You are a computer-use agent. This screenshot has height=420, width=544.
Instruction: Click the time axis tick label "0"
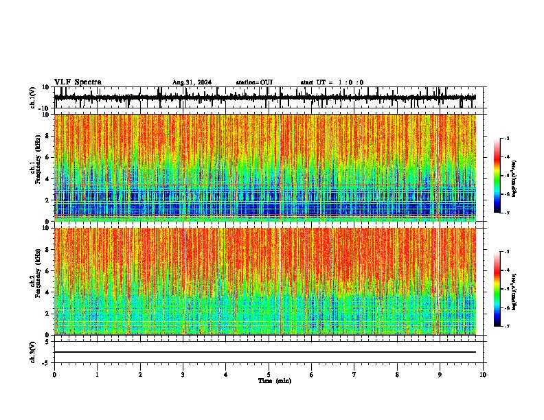pos(54,375)
